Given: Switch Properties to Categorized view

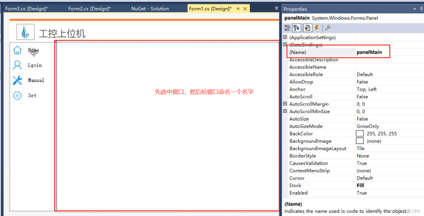Looking at the screenshot, I should (x=288, y=28).
